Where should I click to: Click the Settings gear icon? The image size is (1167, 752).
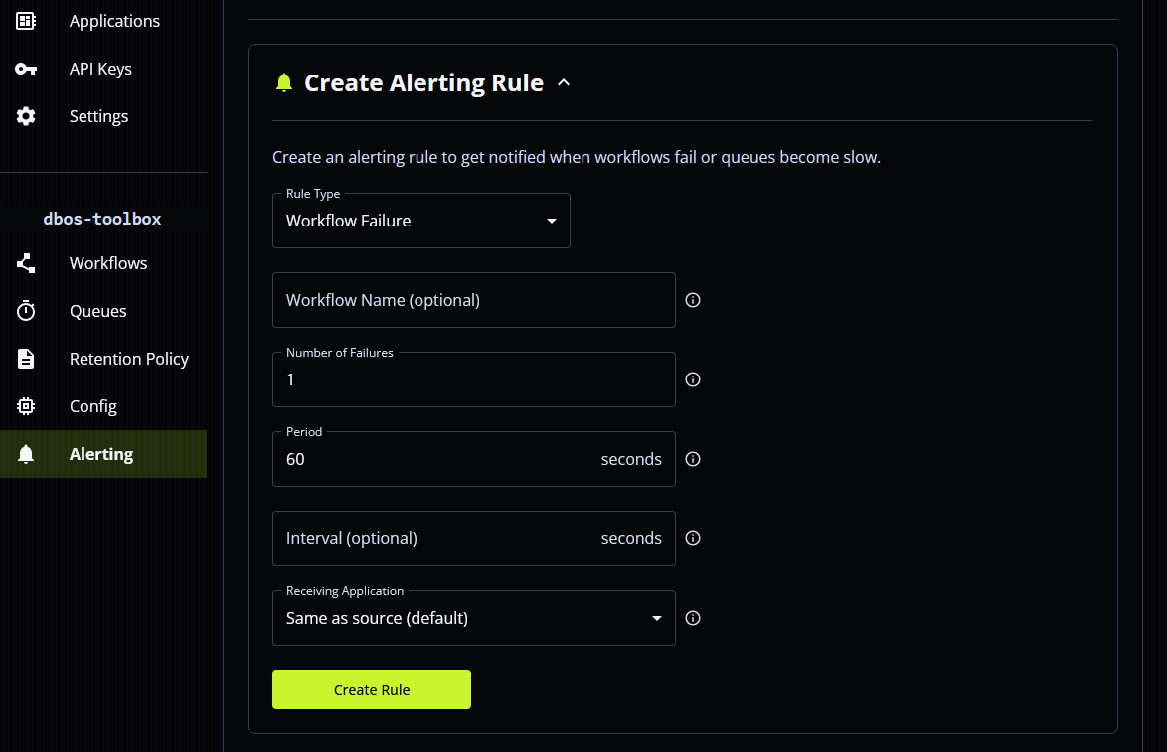point(26,116)
